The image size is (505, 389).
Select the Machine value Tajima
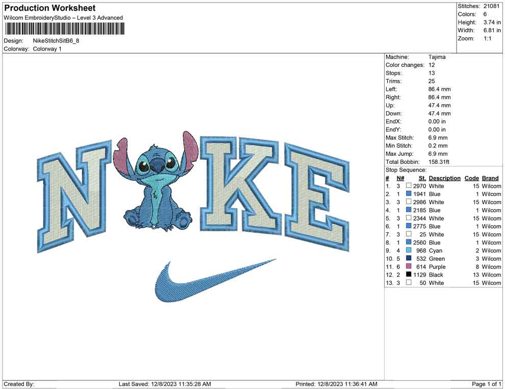[x=437, y=57]
